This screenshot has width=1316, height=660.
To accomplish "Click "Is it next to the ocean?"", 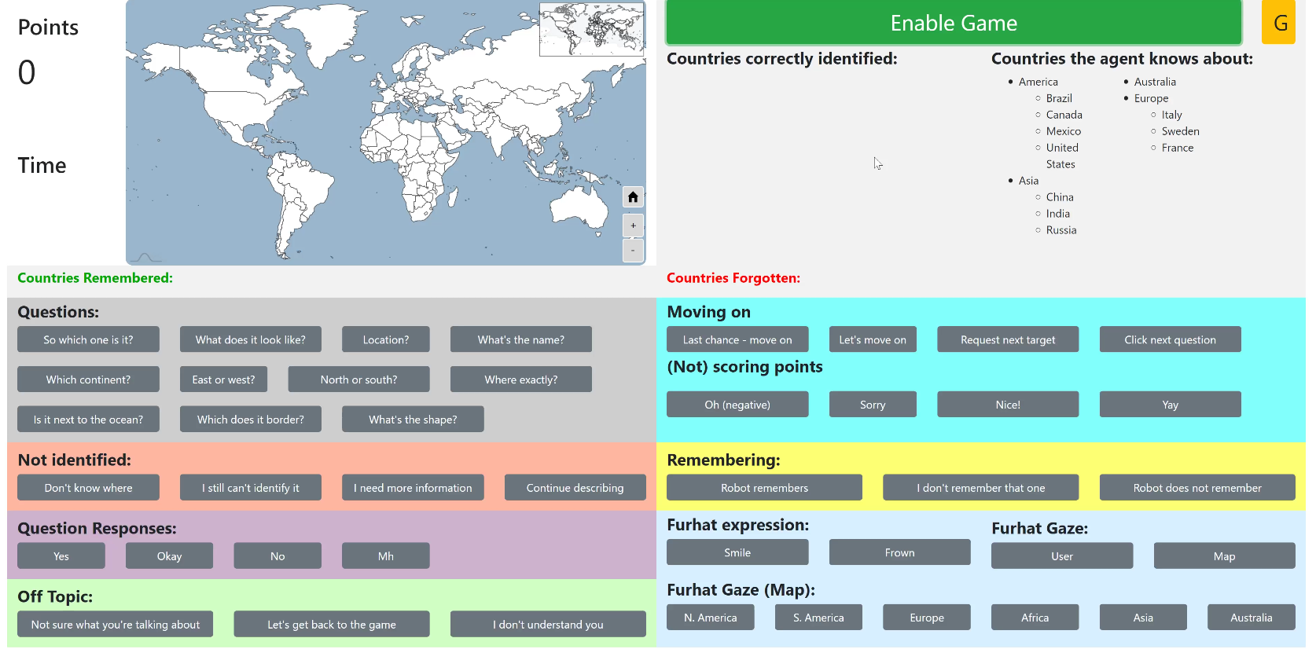I will tap(88, 420).
